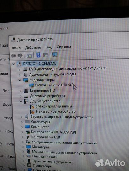Select the Контроллеры запоминающих устройств row

(x=64, y=142)
